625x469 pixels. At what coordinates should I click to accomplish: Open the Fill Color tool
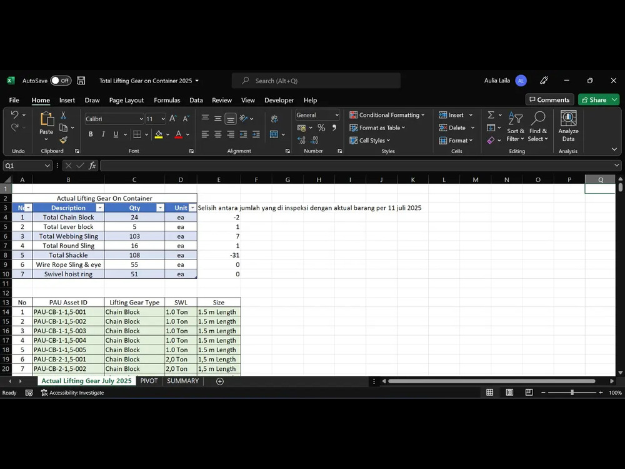(x=159, y=134)
